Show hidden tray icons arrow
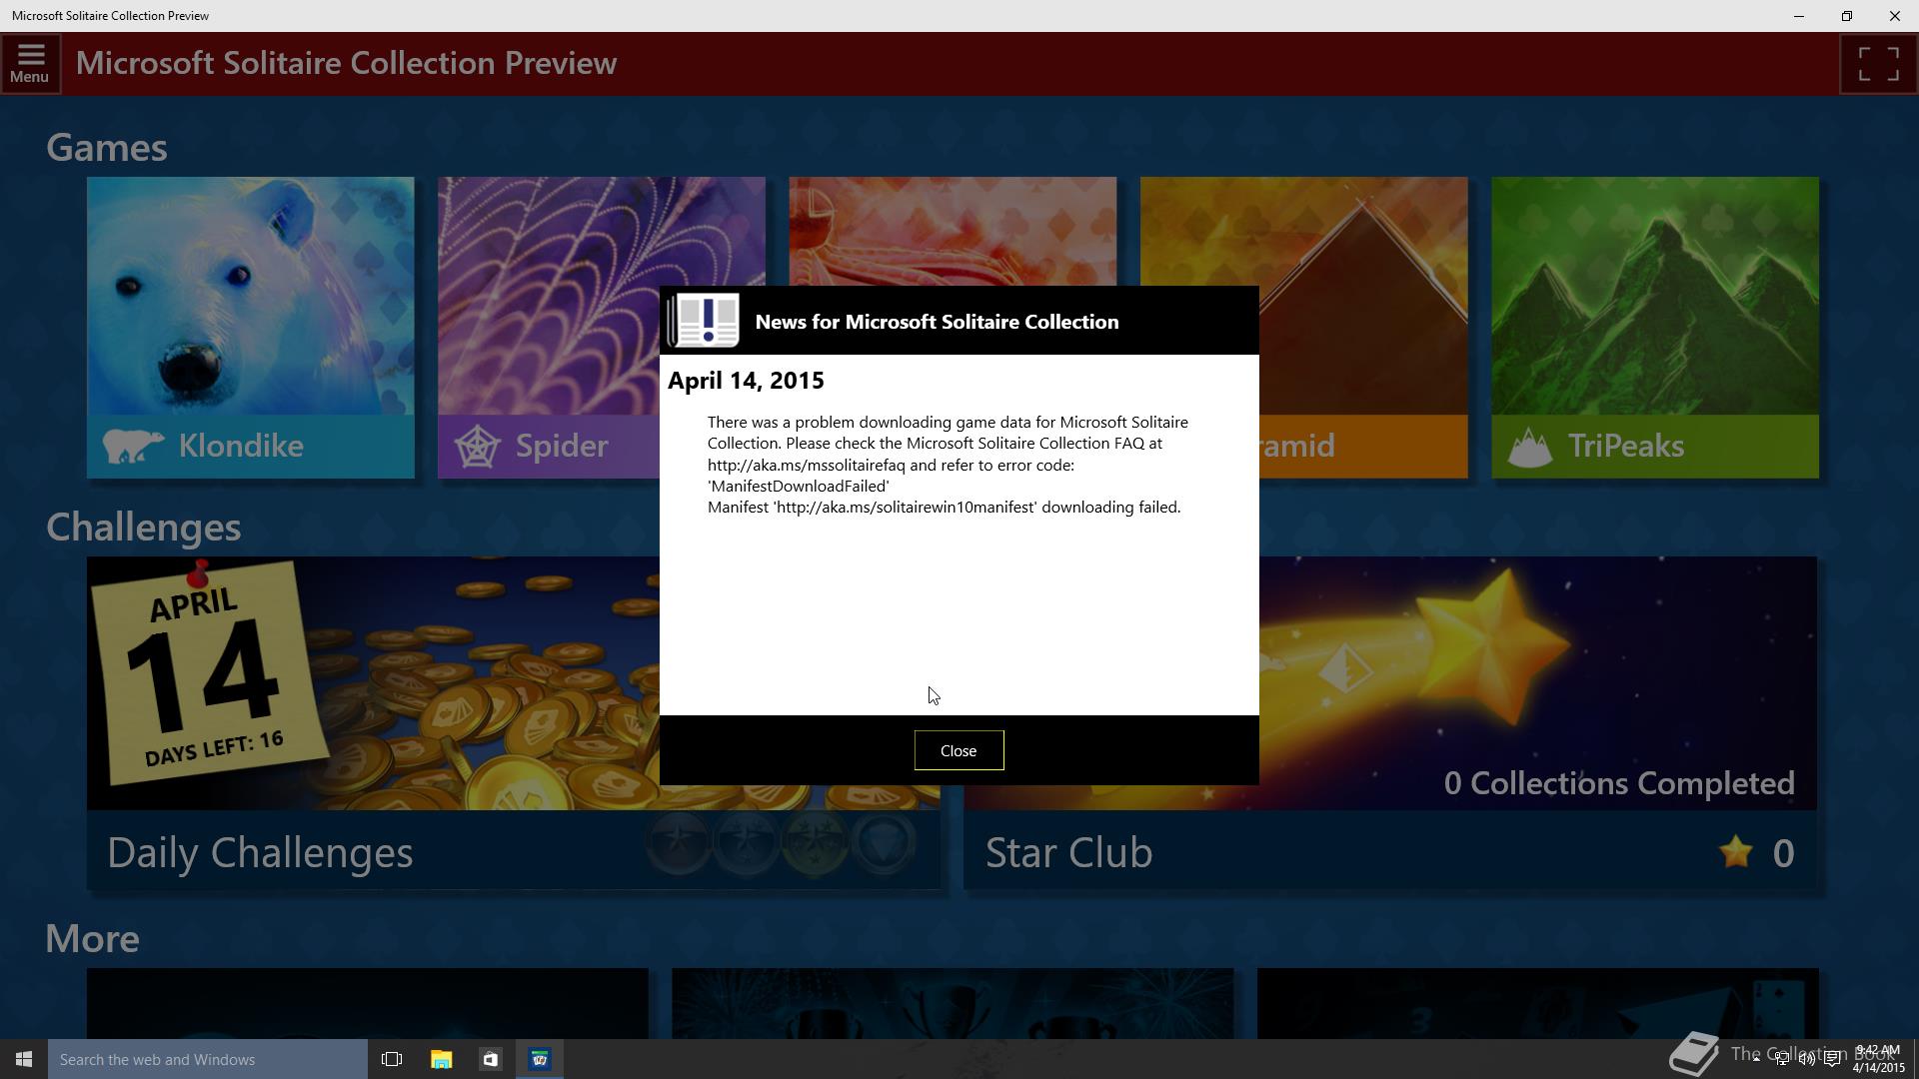 coord(1756,1059)
